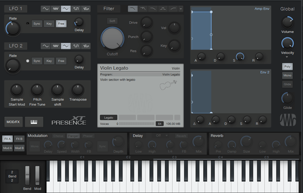
Task: Toggle LFO 2 Sync mode
Action: [x=37, y=61]
